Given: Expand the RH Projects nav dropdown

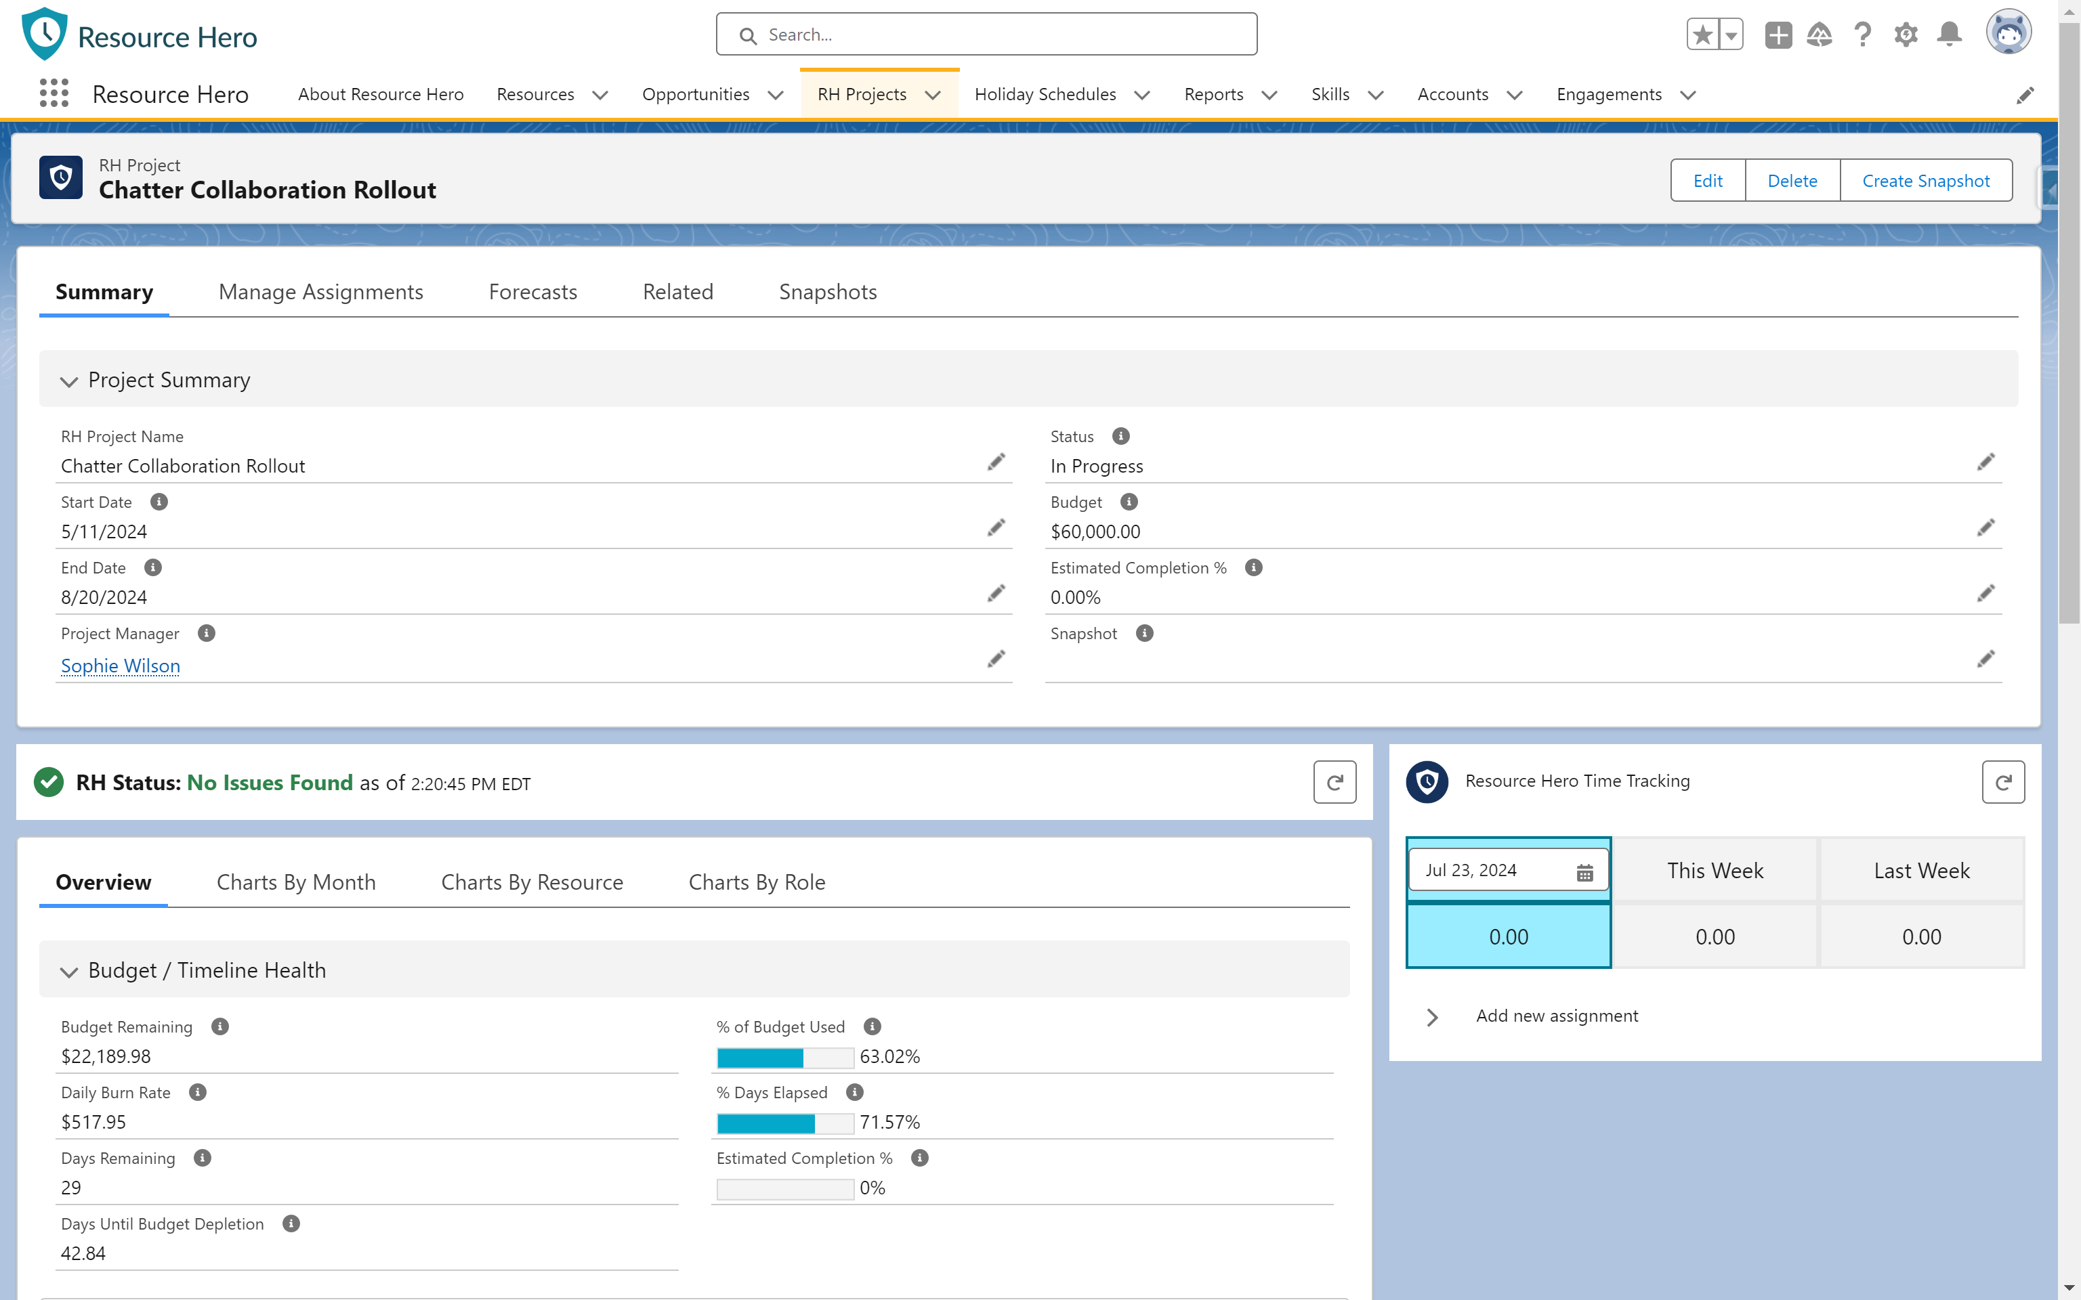Looking at the screenshot, I should (x=933, y=95).
